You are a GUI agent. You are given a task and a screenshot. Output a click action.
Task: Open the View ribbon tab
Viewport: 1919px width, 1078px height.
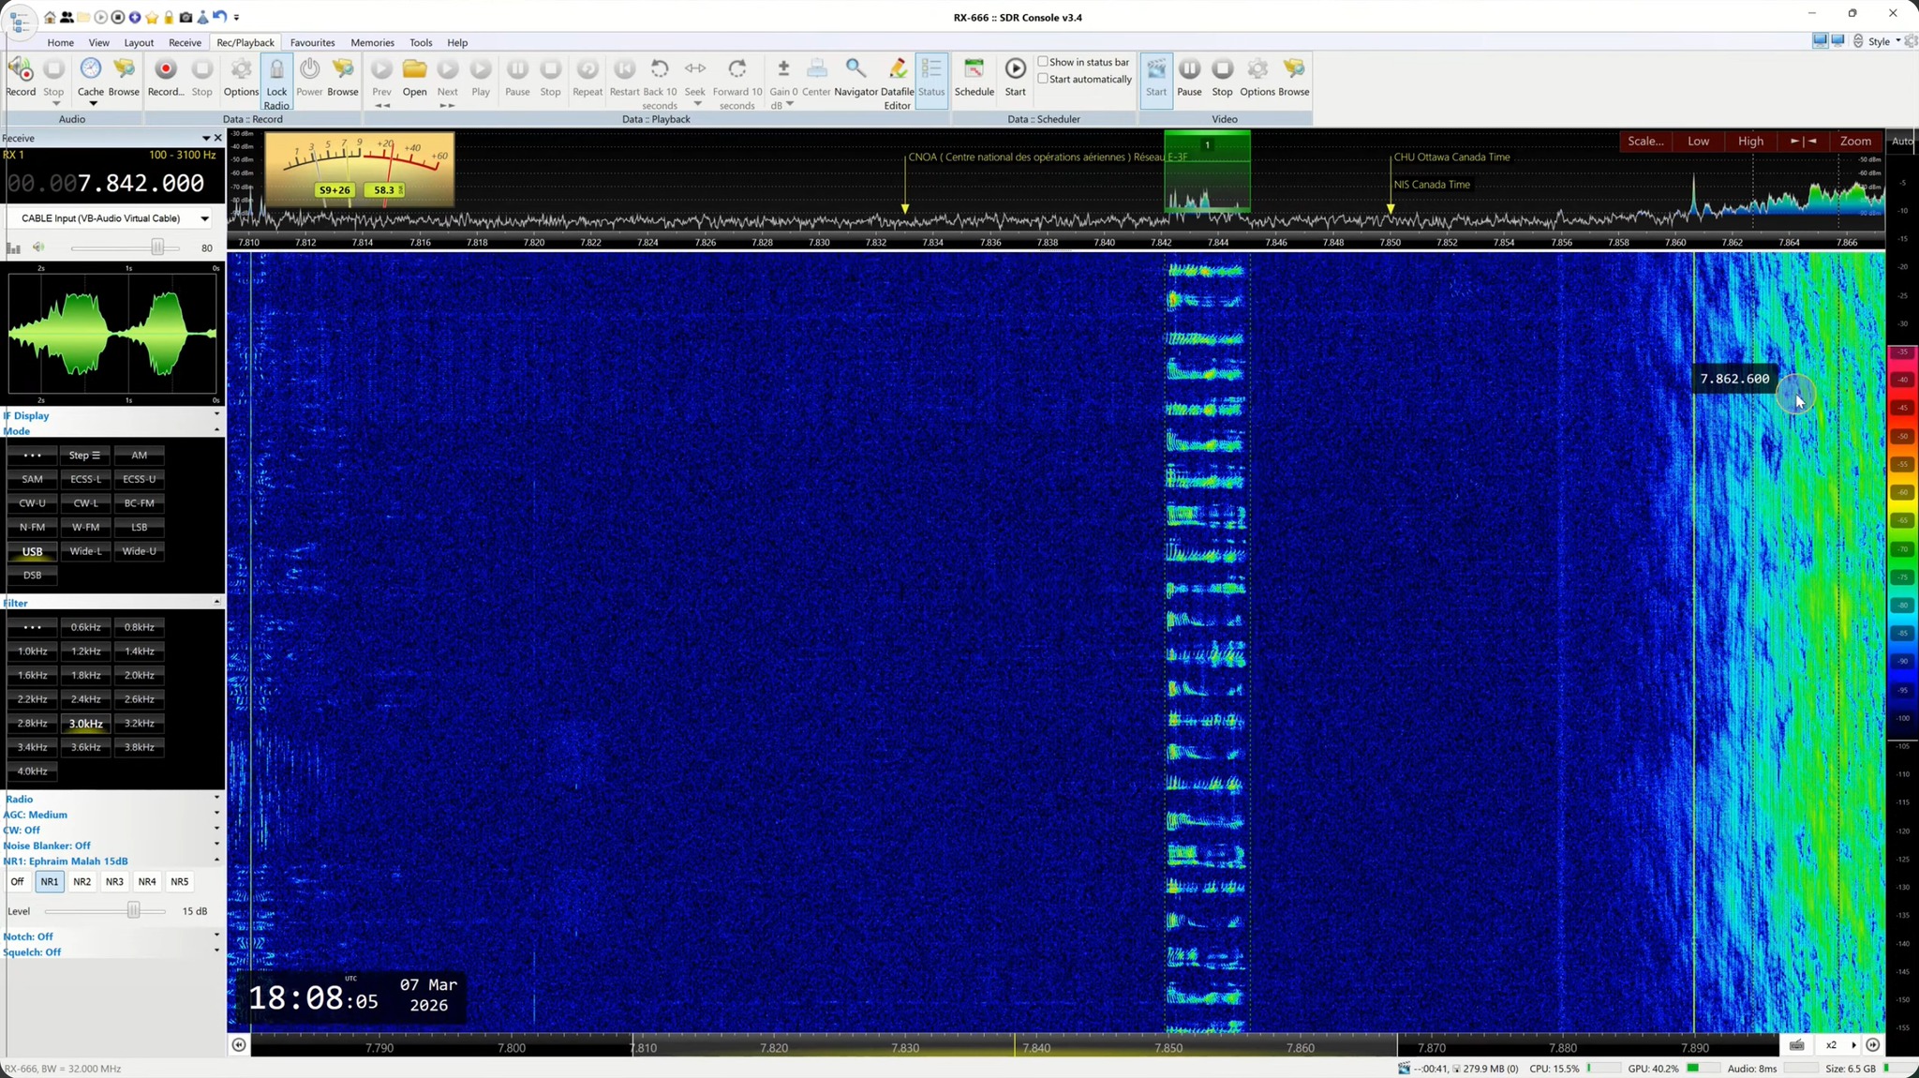[98, 42]
